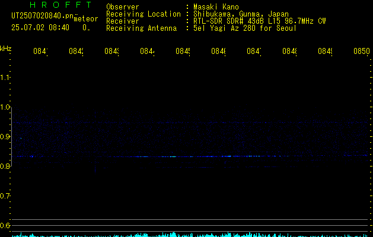The image size is (373, 237).
Task: Click the 0.9 kHz frequency tick label
Action: tap(5, 137)
